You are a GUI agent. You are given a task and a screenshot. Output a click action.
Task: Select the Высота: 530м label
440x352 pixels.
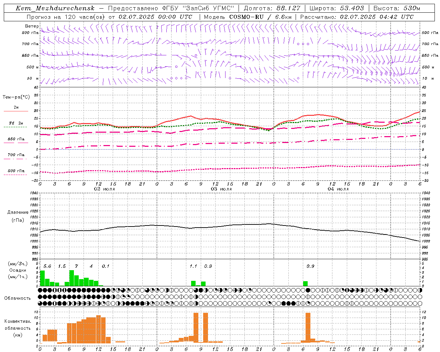point(397,8)
